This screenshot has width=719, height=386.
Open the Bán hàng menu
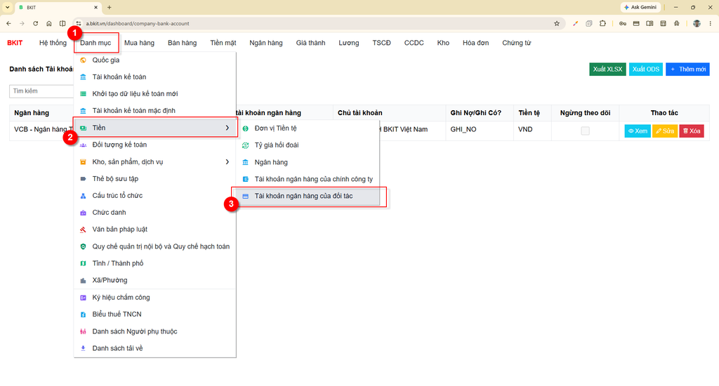[182, 43]
